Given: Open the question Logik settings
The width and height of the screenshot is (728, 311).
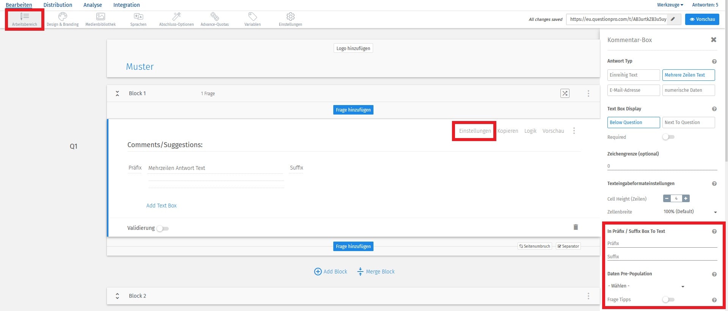Looking at the screenshot, I should click(x=530, y=131).
